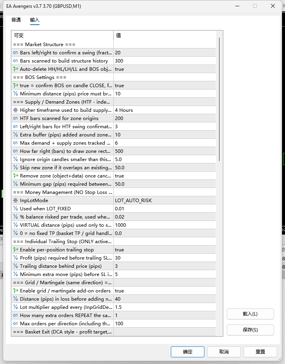285x364 pixels.
Task: Click double-type icon beside 'Minimum gap (pips) required between'
Action: (x=15, y=184)
